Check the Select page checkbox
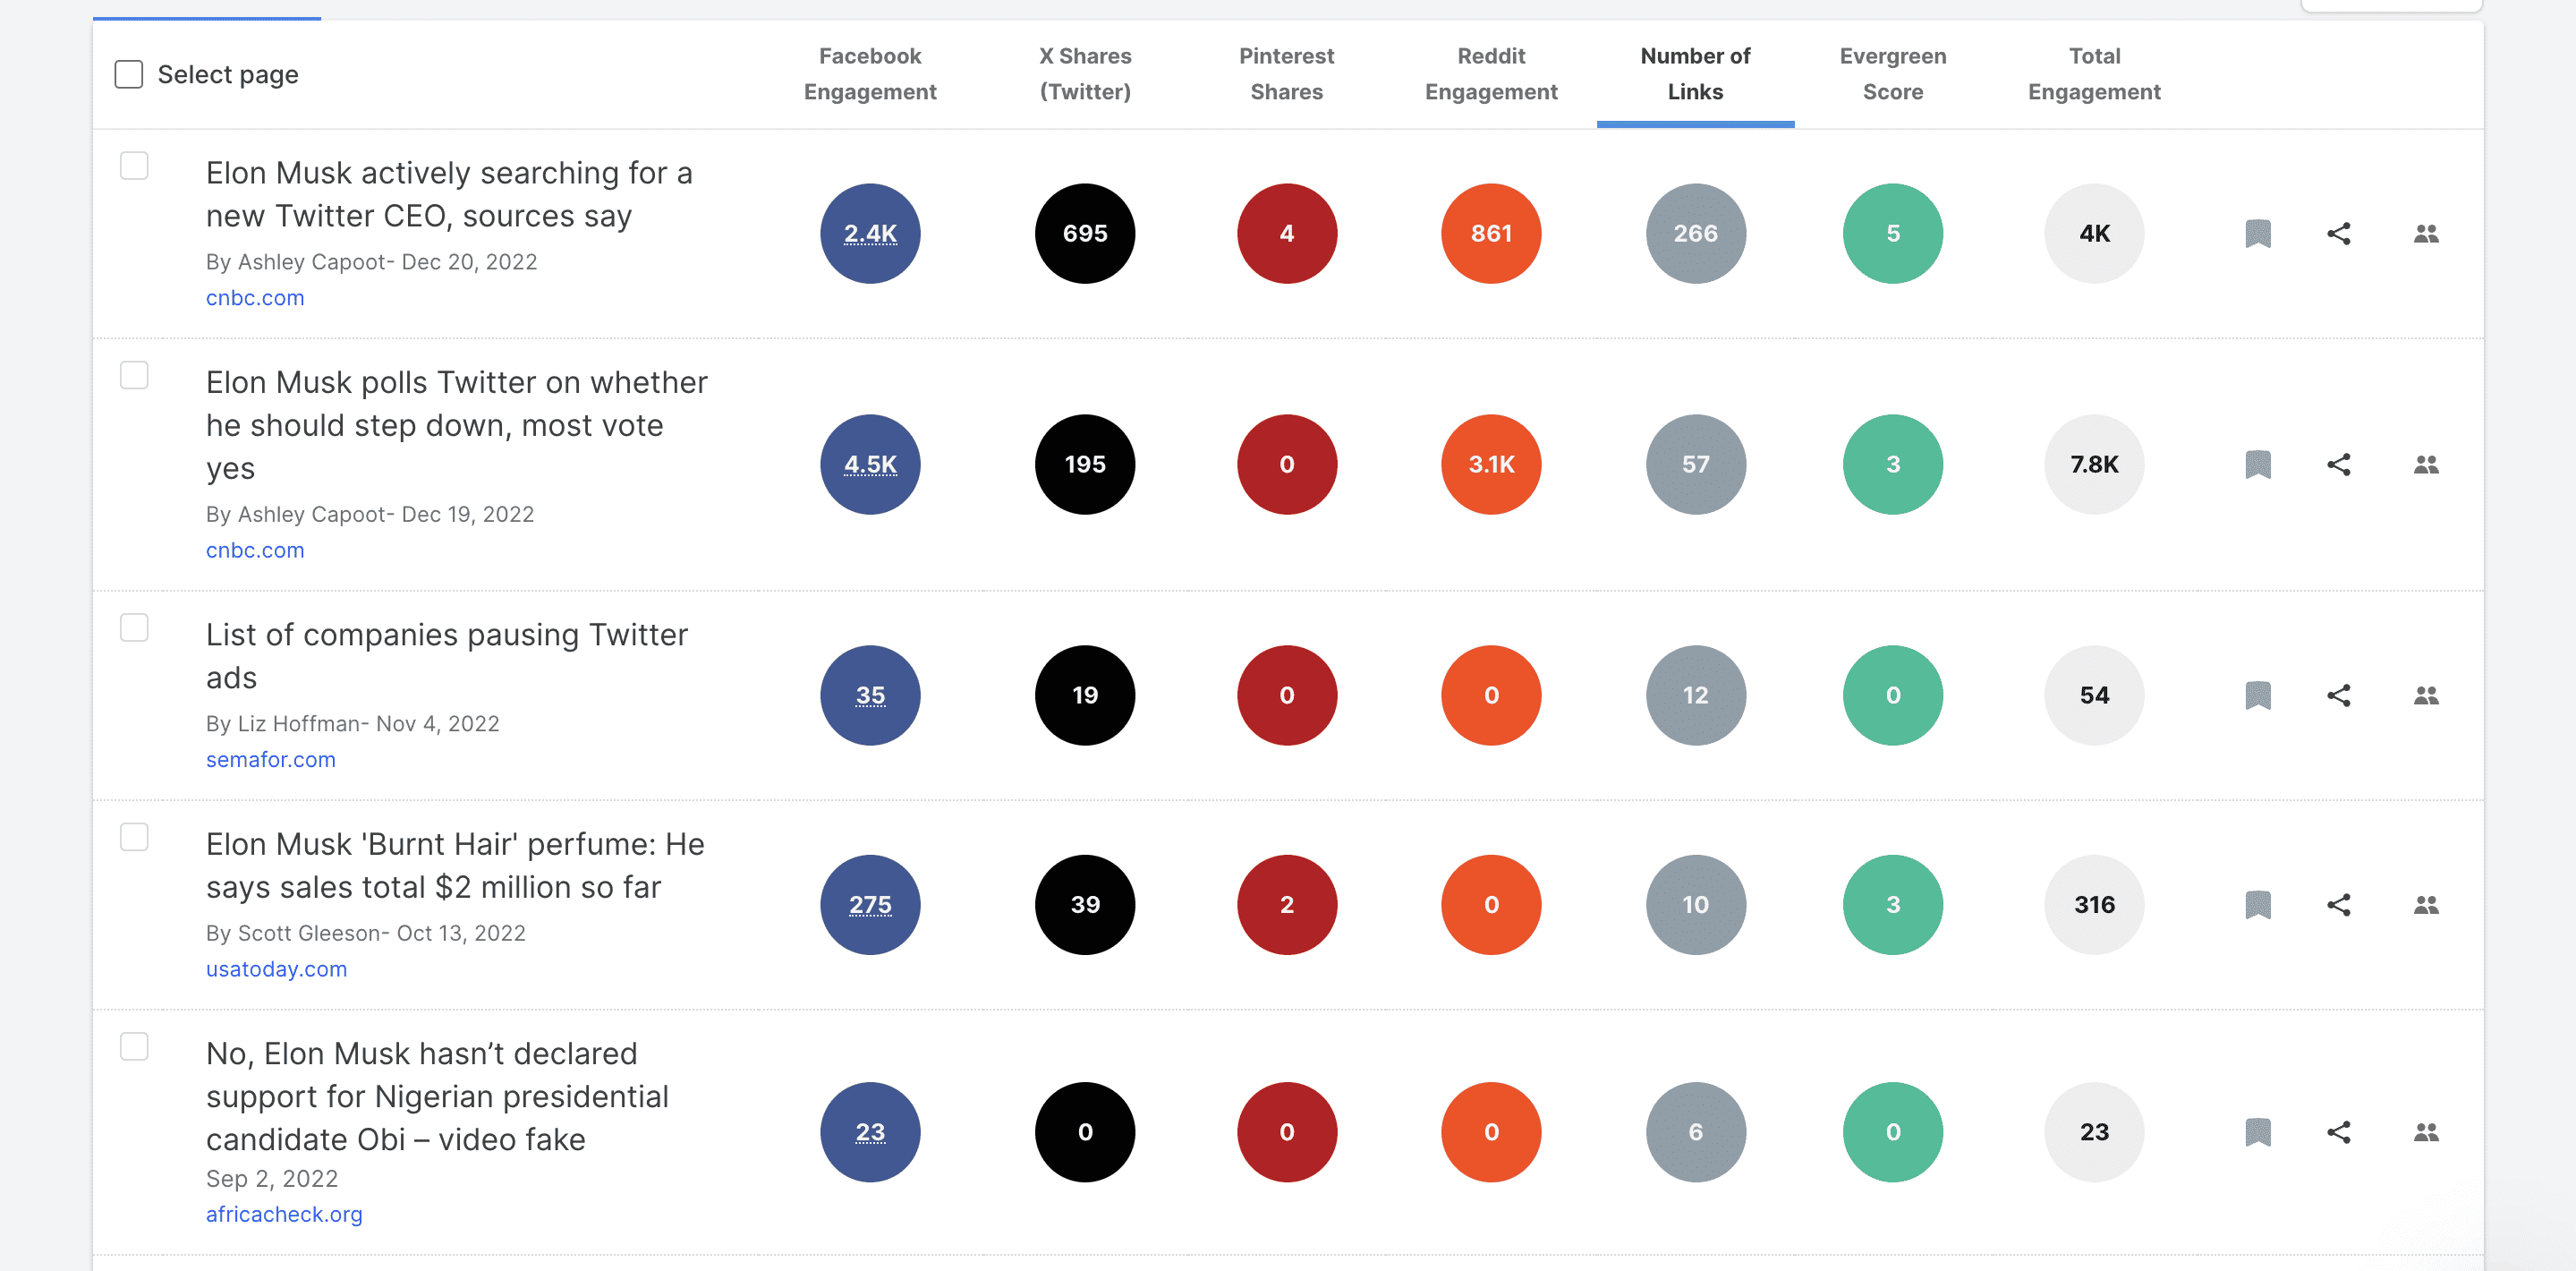Screen dimensions: 2576x1271 coord(129,73)
